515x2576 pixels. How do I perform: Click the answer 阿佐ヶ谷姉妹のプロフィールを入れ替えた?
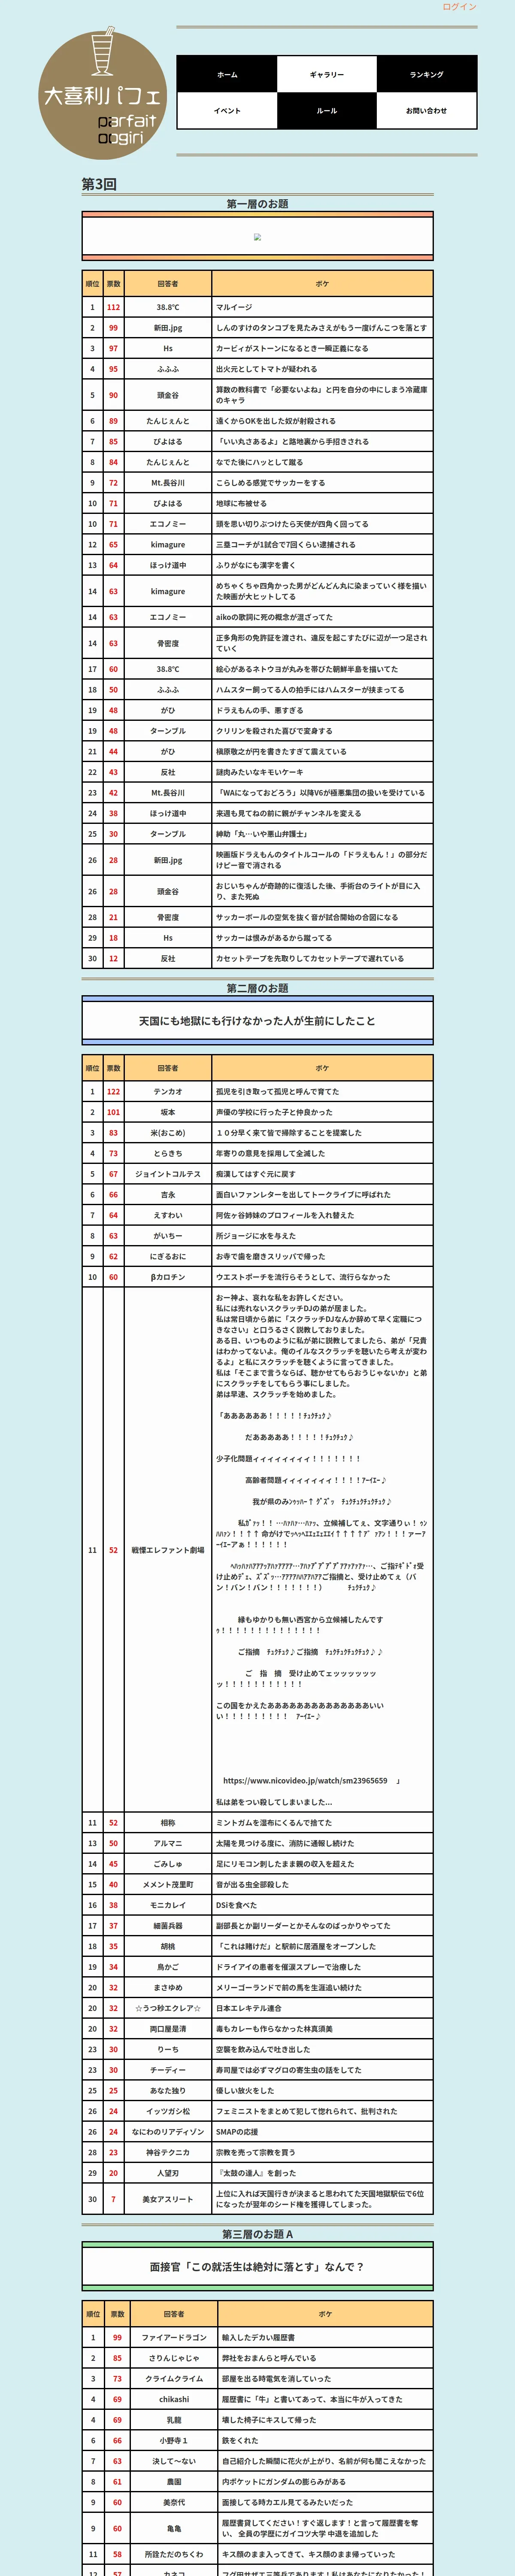[285, 1215]
